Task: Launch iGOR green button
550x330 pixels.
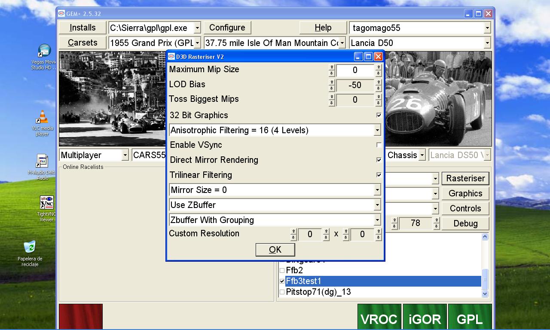Action: click(x=425, y=317)
